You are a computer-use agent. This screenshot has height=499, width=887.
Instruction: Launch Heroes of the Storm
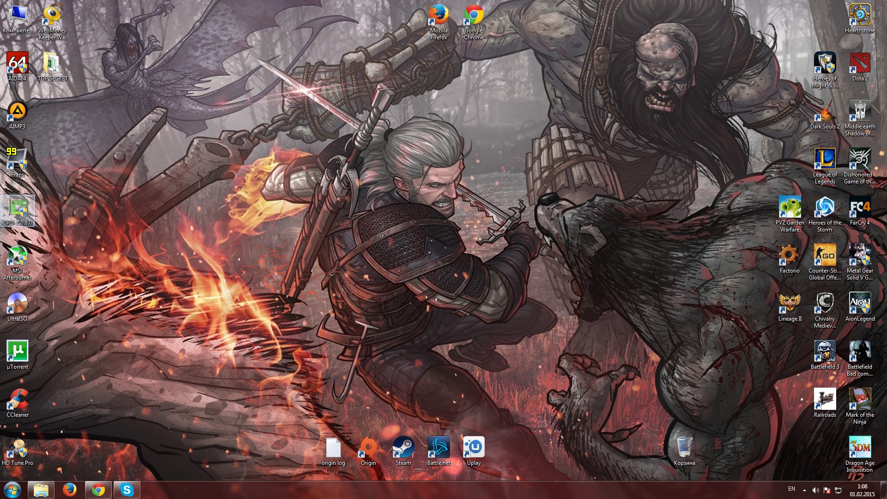(x=825, y=214)
